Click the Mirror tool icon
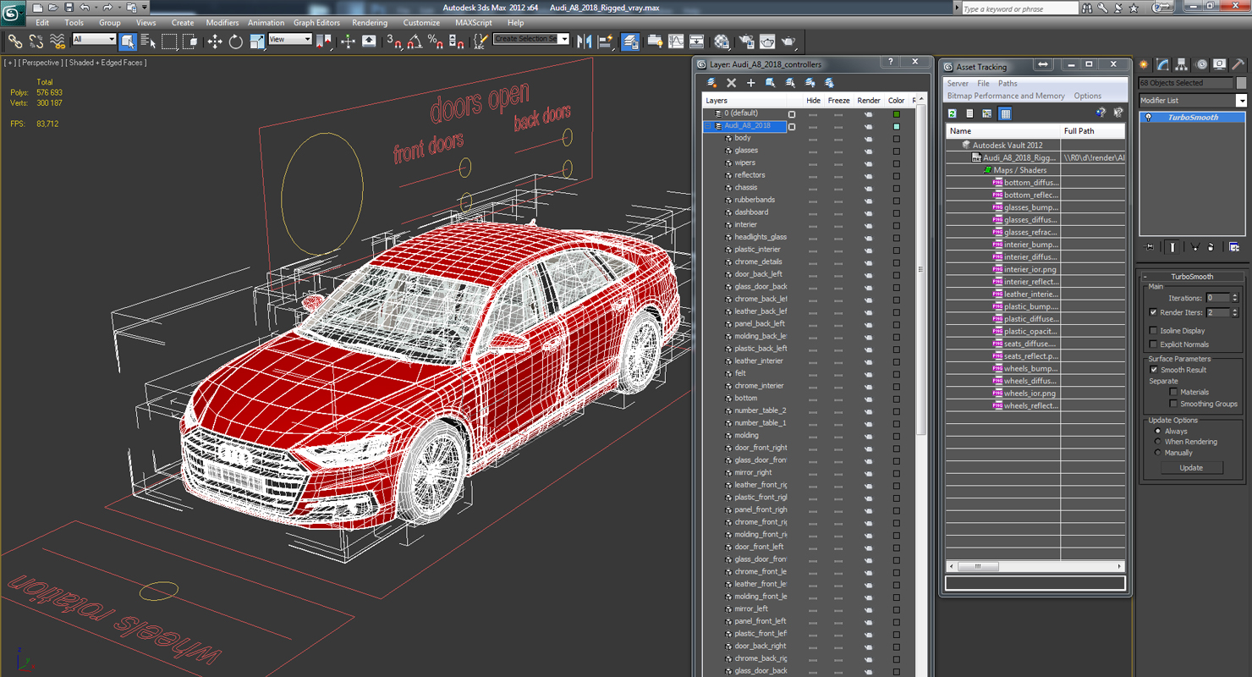Viewport: 1252px width, 677px height. (585, 41)
